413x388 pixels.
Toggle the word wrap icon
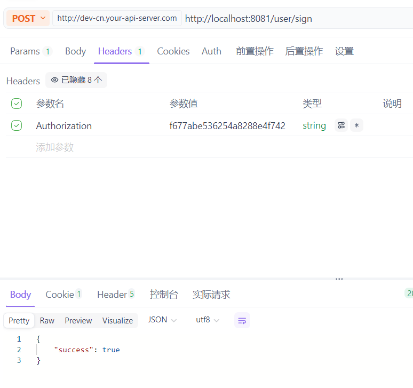[x=242, y=320]
